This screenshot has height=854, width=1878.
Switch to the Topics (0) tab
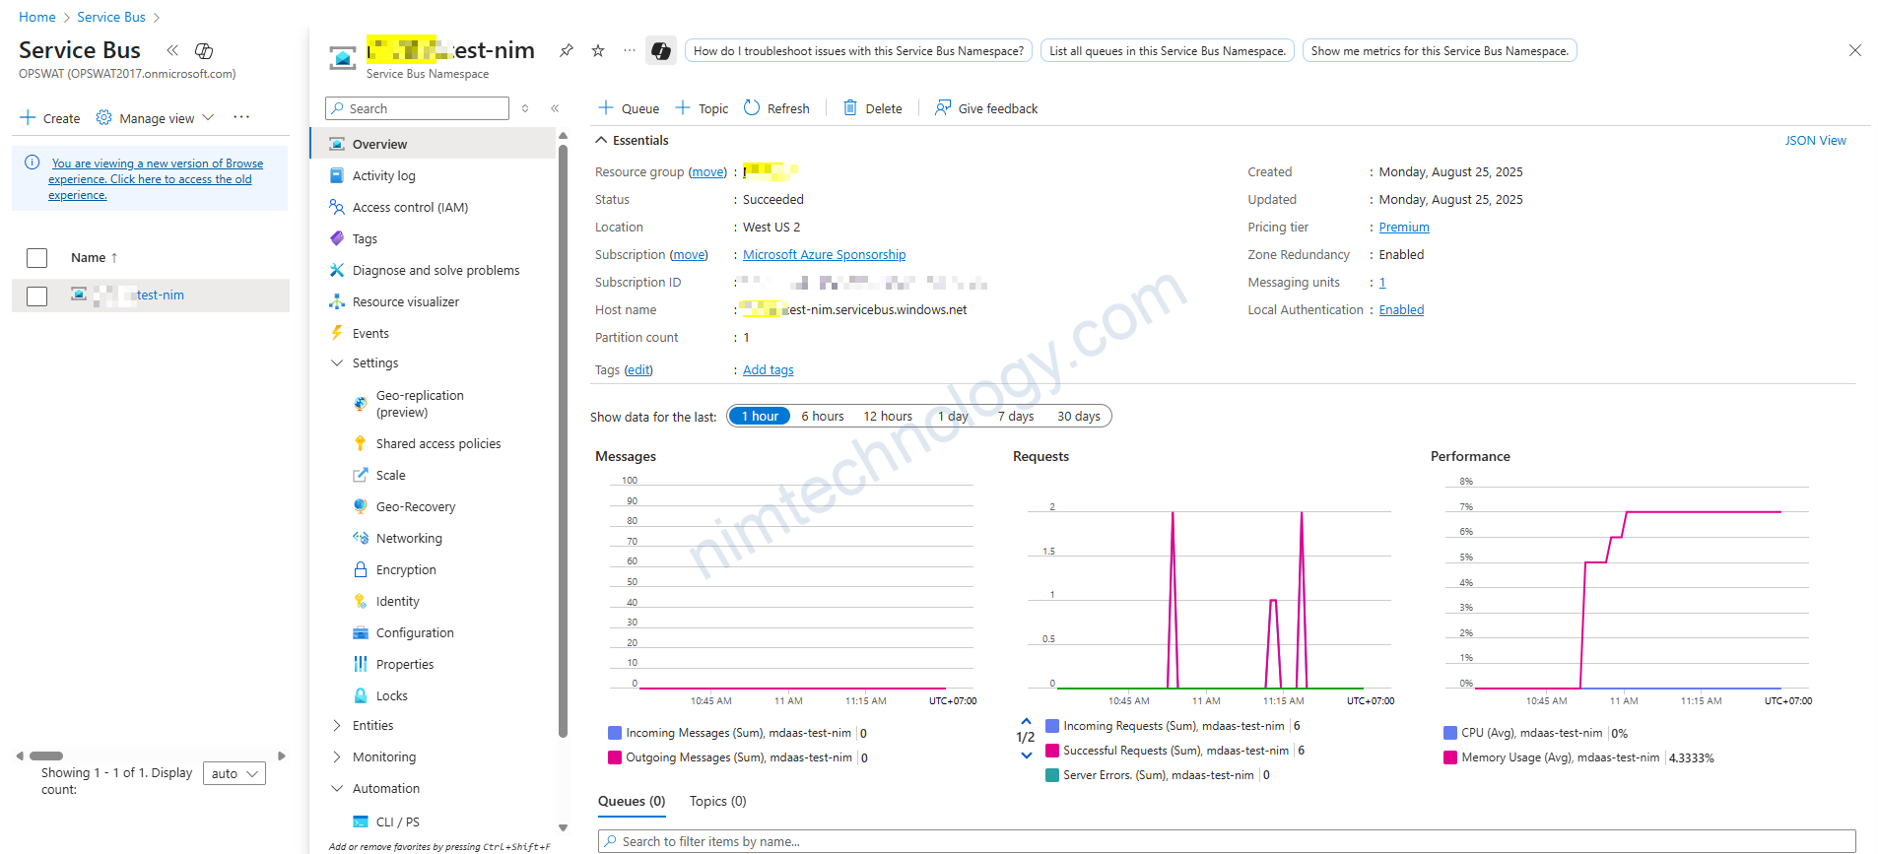(717, 801)
